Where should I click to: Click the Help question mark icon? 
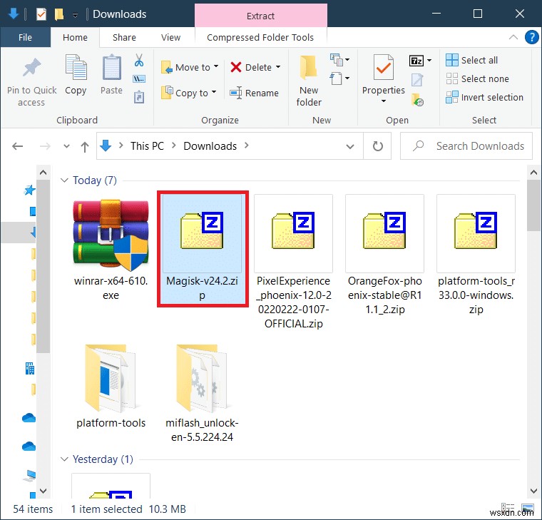531,37
